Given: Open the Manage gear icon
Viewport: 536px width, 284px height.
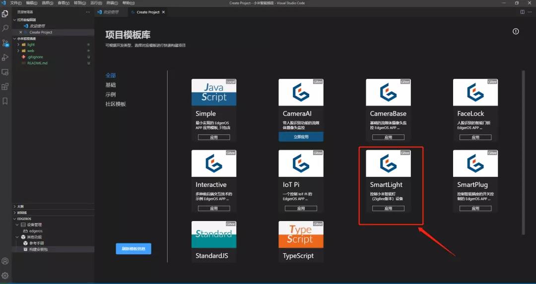Looking at the screenshot, I should [x=5, y=276].
